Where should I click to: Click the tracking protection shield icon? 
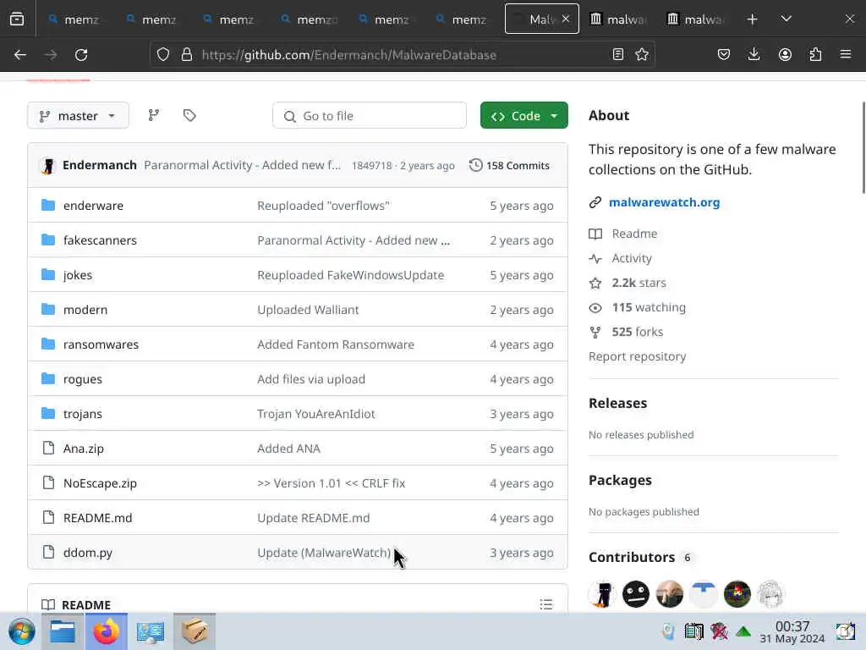(163, 55)
